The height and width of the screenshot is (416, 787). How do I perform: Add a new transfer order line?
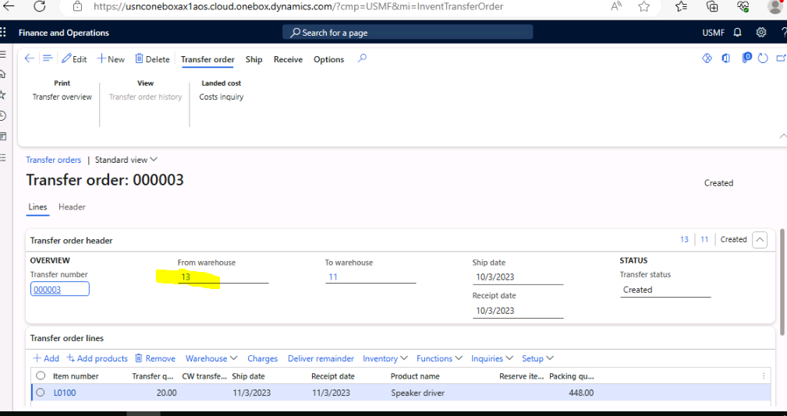coord(46,358)
